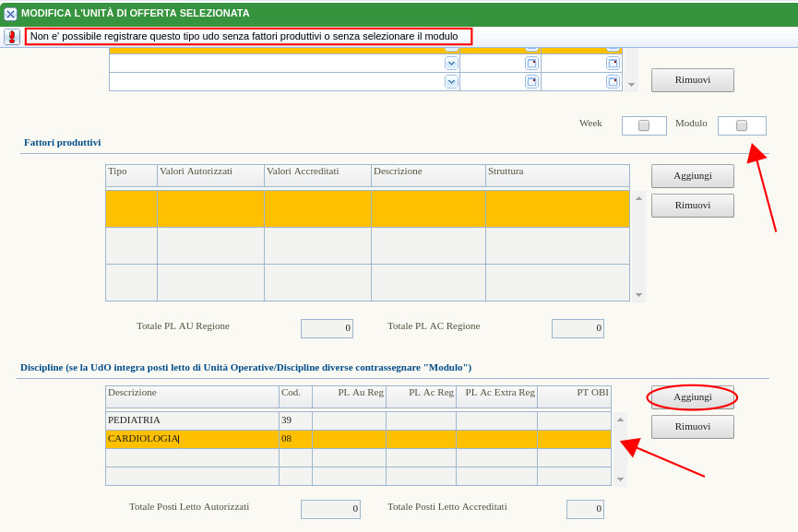Expand the bottom row dropdown in top table

tap(451, 82)
